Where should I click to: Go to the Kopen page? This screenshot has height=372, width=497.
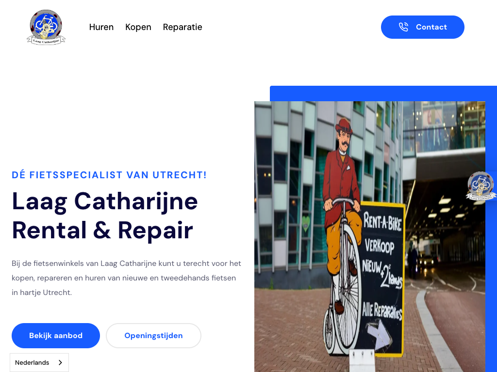pyautogui.click(x=138, y=27)
